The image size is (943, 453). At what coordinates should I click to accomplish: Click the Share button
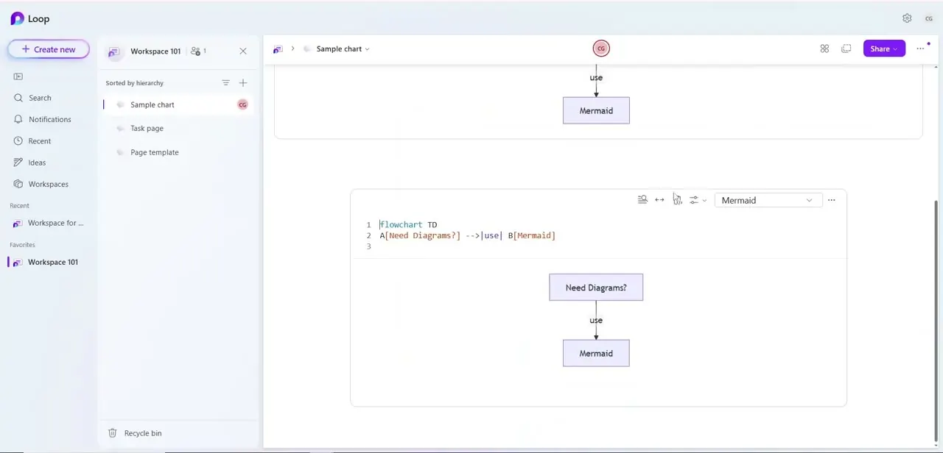tap(884, 49)
